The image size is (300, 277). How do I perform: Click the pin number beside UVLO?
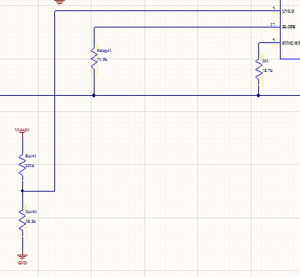pyautogui.click(x=274, y=8)
